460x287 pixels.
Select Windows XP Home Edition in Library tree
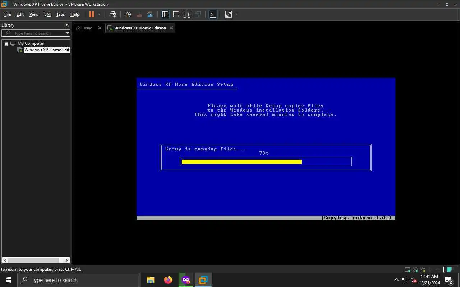pyautogui.click(x=47, y=50)
